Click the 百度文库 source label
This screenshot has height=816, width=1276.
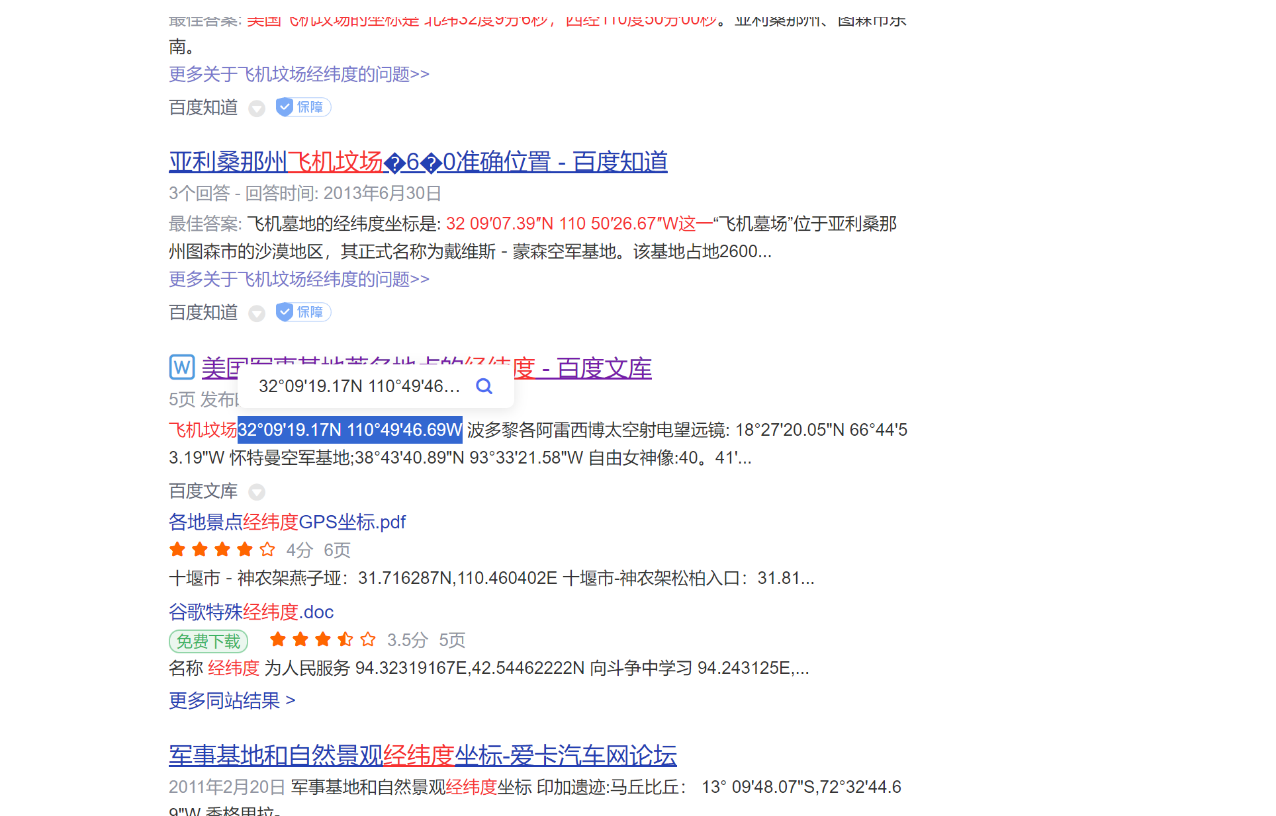(203, 491)
